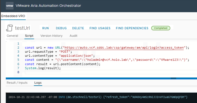Select the Script tab

pyautogui.click(x=29, y=36)
